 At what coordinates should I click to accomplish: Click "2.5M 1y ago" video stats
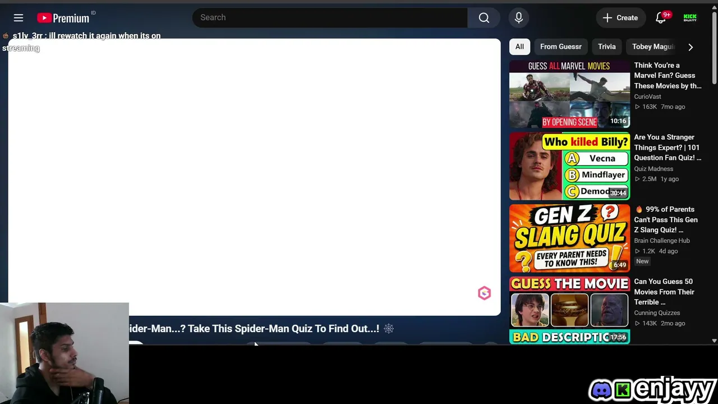[656, 179]
